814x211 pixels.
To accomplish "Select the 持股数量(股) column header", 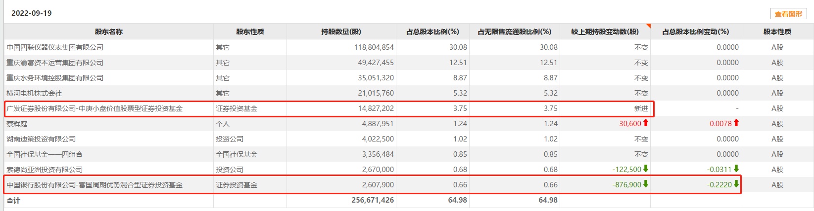I will [341, 32].
